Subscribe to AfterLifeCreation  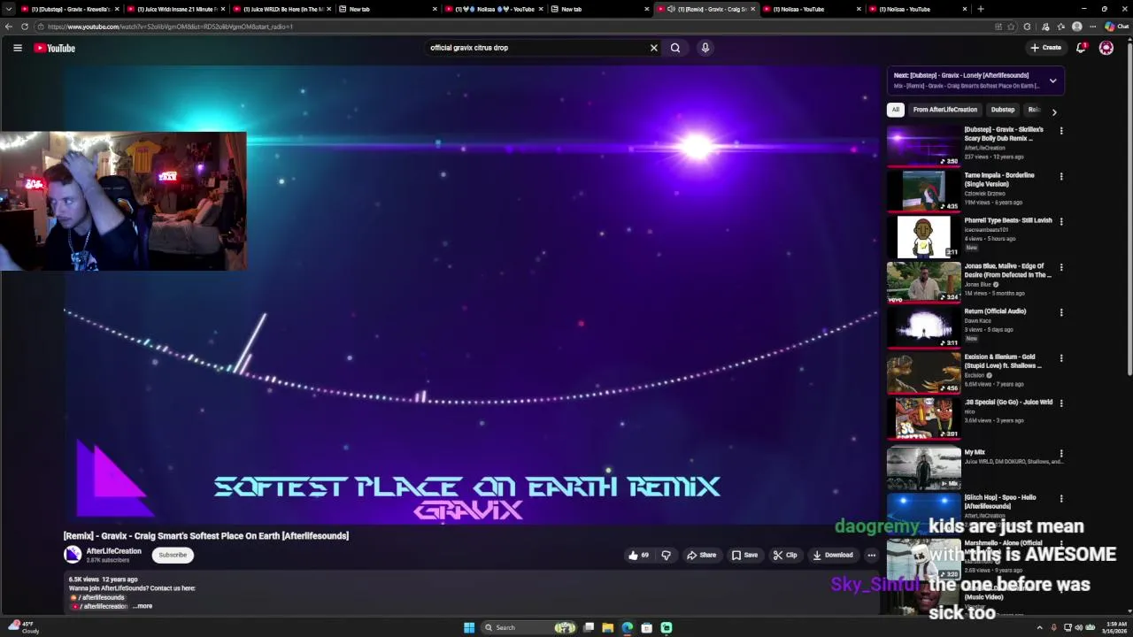(x=173, y=555)
